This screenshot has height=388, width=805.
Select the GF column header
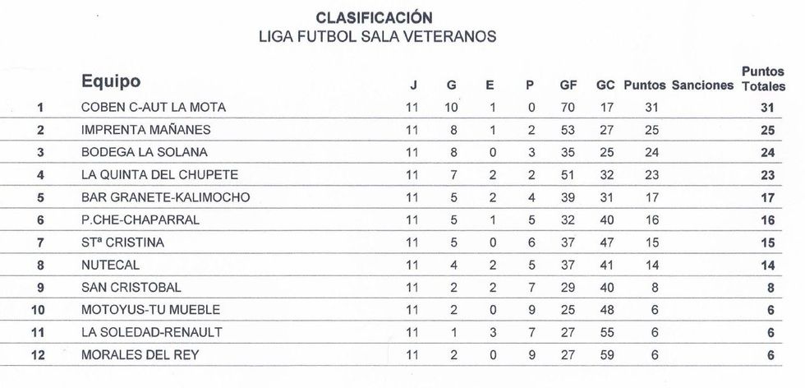(568, 85)
